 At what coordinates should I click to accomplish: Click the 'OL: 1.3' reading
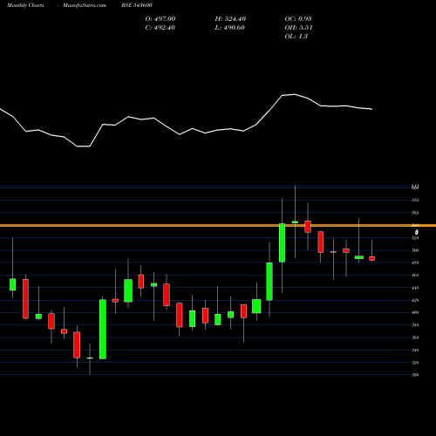(x=296, y=36)
